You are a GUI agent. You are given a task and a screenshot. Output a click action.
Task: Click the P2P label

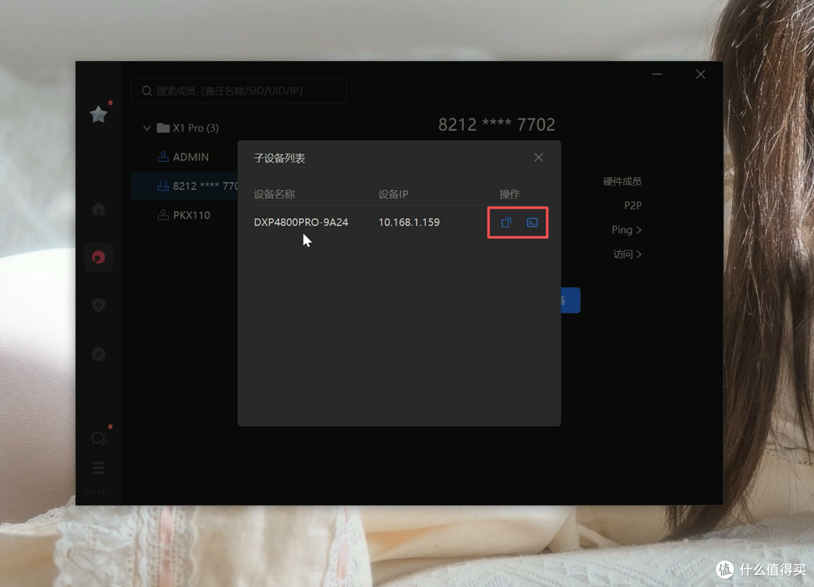tap(633, 206)
